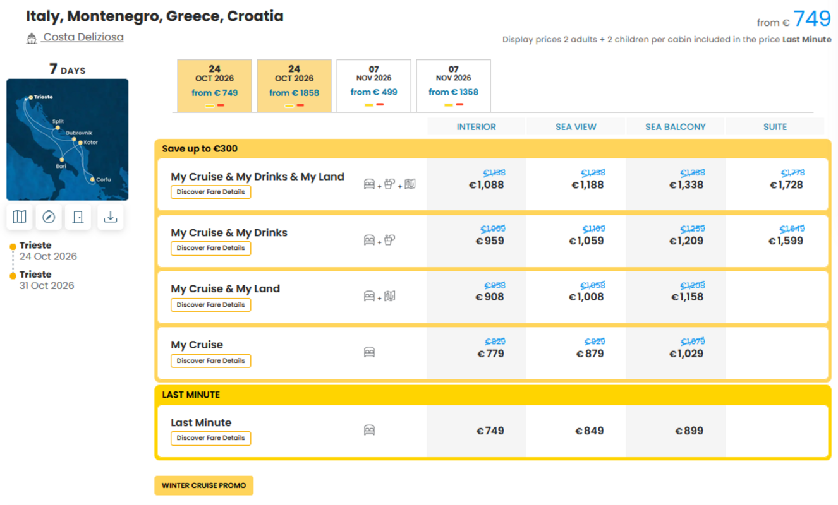Click the Winter Cruise Promo button

204,485
